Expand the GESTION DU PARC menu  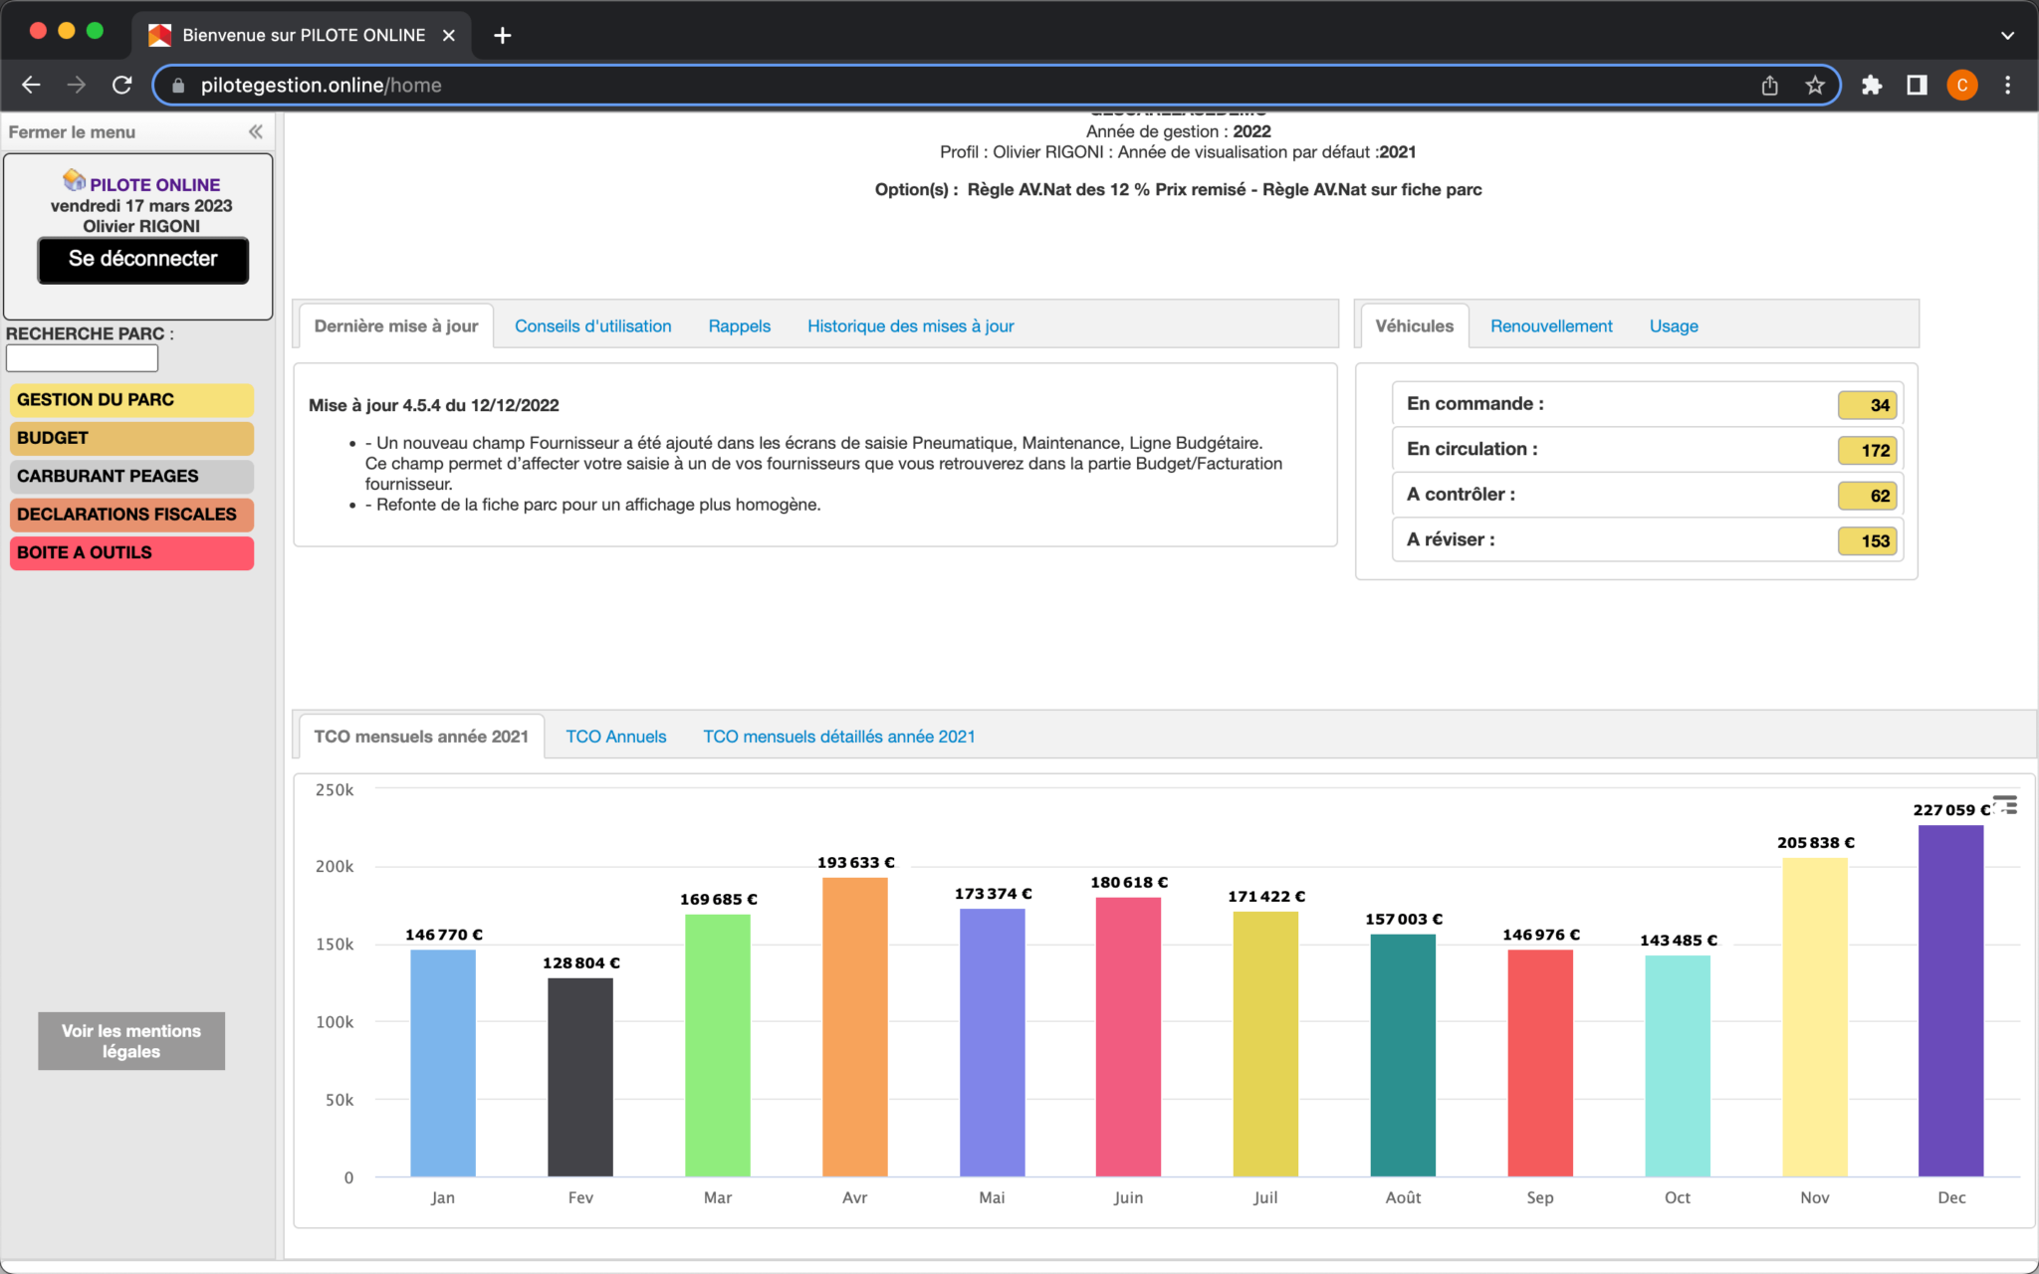click(131, 399)
